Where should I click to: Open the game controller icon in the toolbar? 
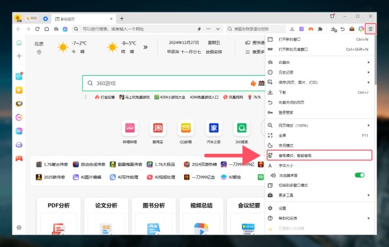311,29
